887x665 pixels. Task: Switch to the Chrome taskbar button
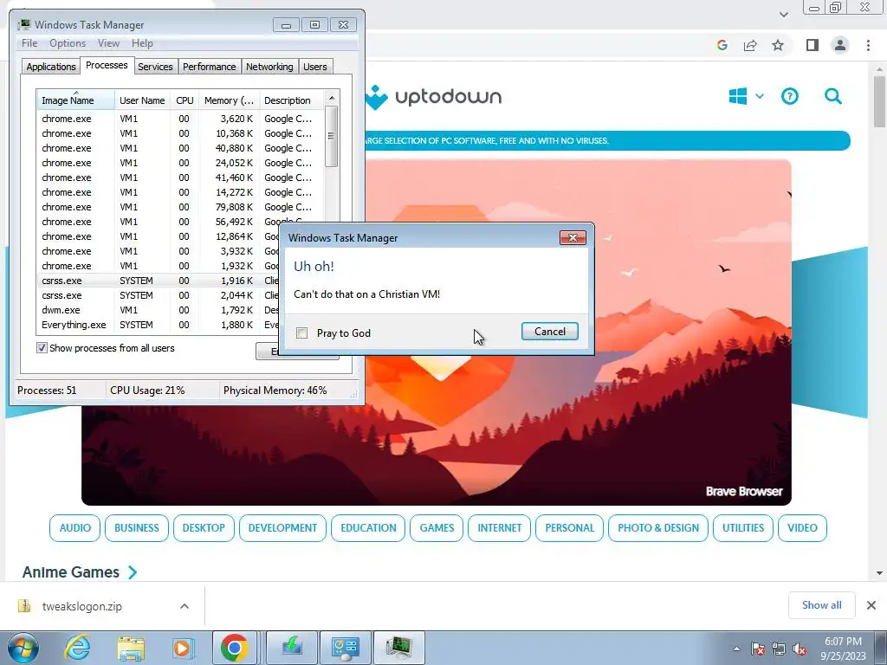click(235, 648)
